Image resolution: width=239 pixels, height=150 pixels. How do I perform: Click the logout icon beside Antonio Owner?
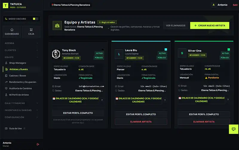click(x=38, y=144)
